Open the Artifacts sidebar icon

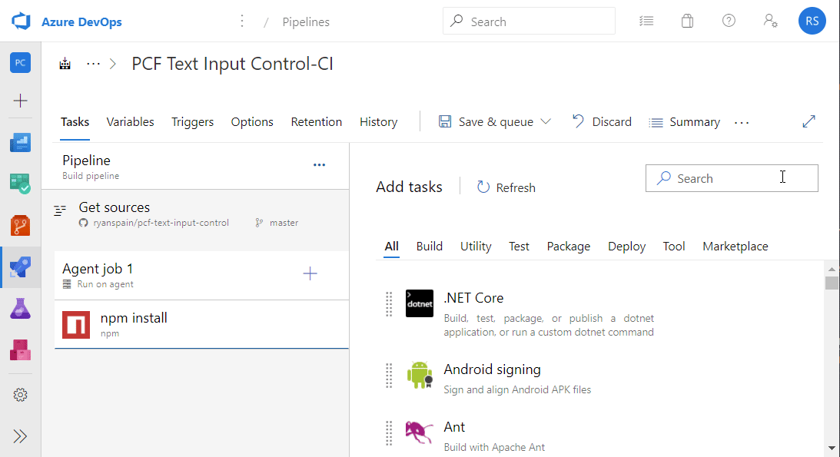20,350
